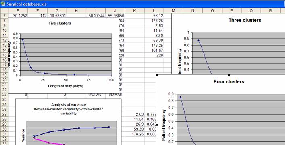Select column P header
Image resolution: width=285 pixels, height=145 pixels.
232,11
